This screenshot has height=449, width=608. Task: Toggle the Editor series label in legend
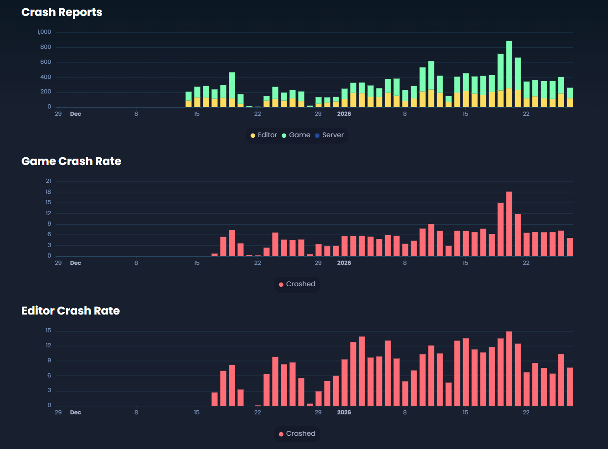tap(267, 135)
